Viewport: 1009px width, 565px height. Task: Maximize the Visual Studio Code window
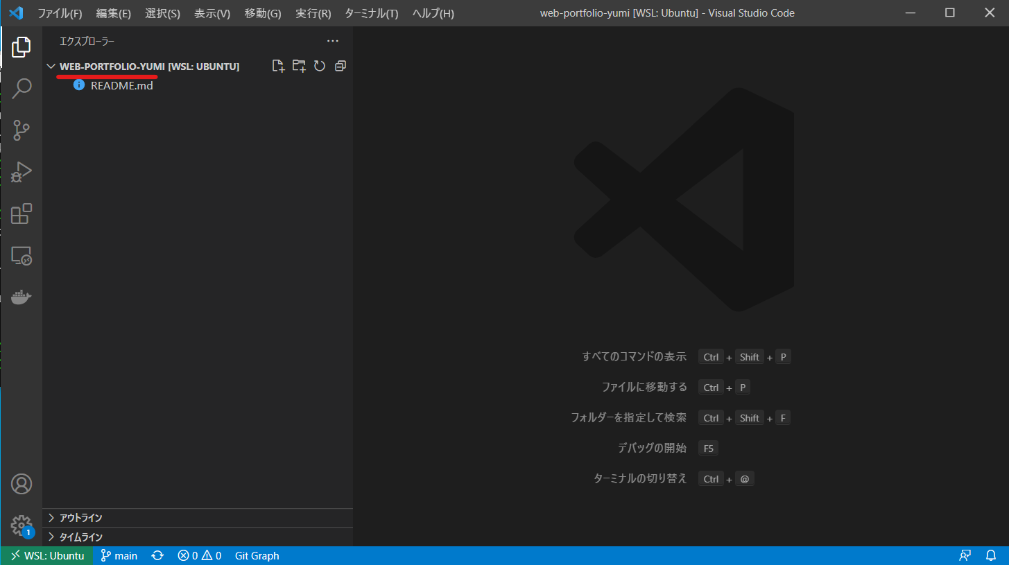(x=950, y=13)
